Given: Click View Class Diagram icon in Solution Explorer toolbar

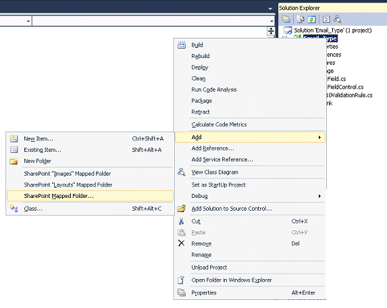Looking at the screenshot, I should [338, 19].
